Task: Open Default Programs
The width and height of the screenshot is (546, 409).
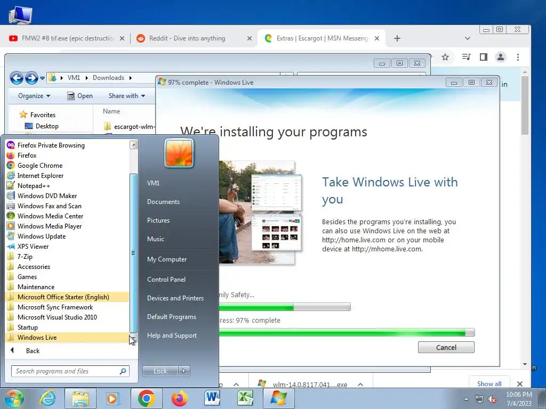Action: tap(171, 317)
